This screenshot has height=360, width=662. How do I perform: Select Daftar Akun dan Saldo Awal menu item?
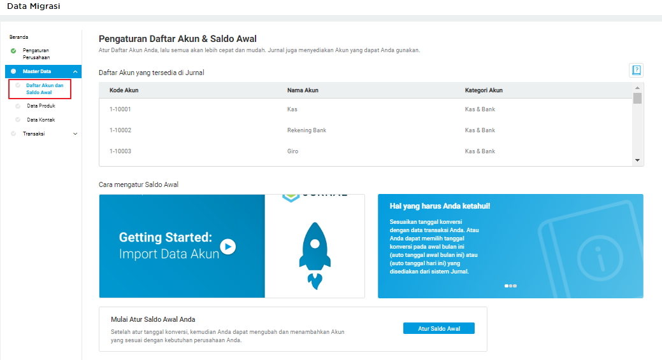45,88
